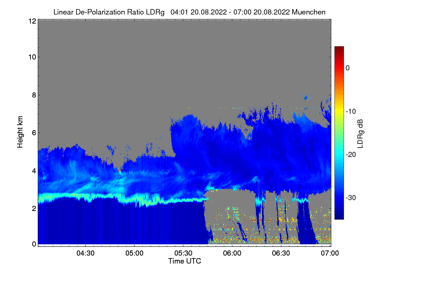Click the 'Time UTC' axis label
435x290 pixels.
tap(185, 261)
